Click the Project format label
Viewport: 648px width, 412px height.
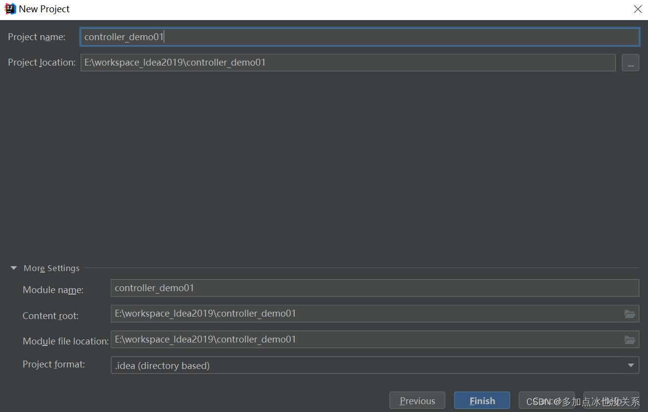point(53,365)
